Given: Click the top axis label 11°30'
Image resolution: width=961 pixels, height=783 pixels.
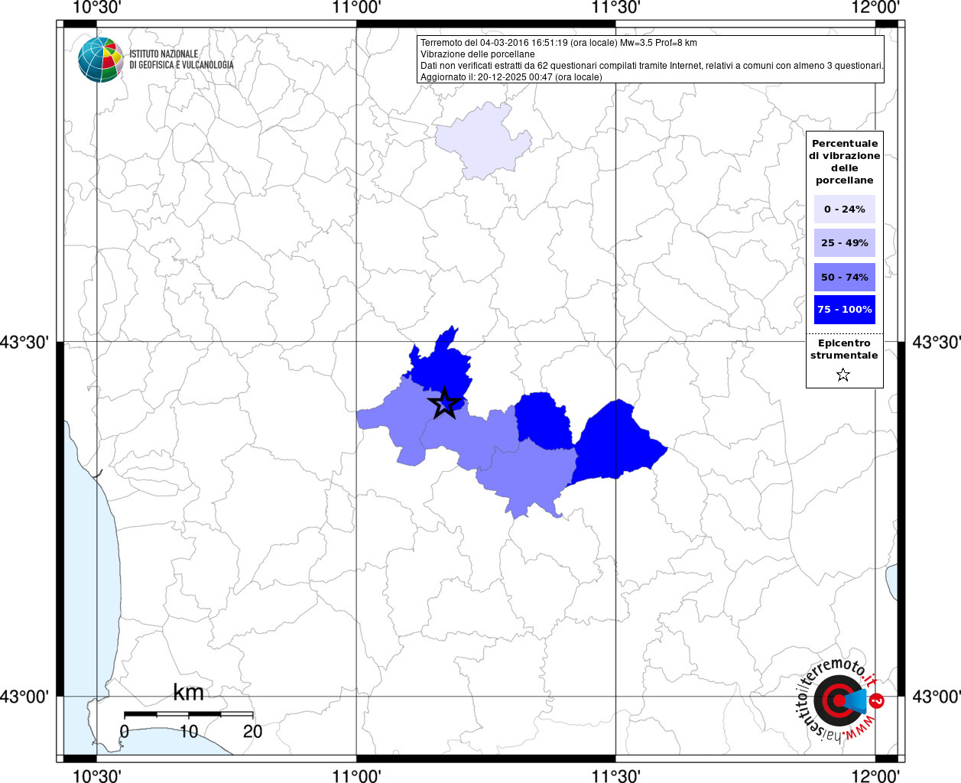Looking at the screenshot, I should click(615, 8).
